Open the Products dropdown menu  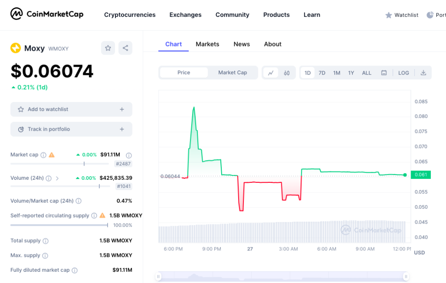(276, 14)
